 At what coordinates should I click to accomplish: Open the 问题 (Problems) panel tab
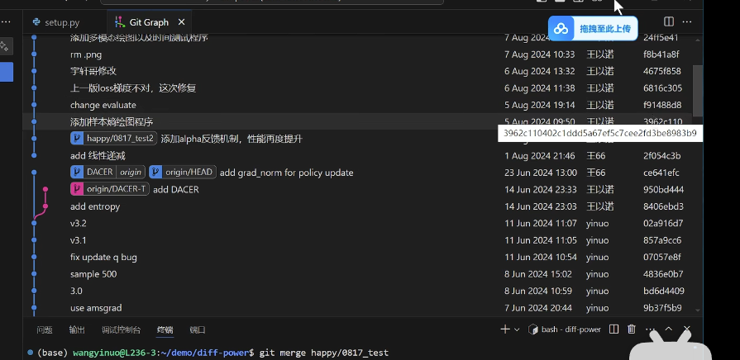pos(45,329)
